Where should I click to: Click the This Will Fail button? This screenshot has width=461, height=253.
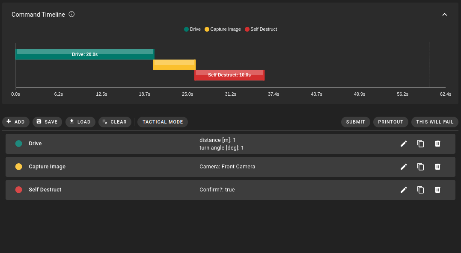[435, 122]
